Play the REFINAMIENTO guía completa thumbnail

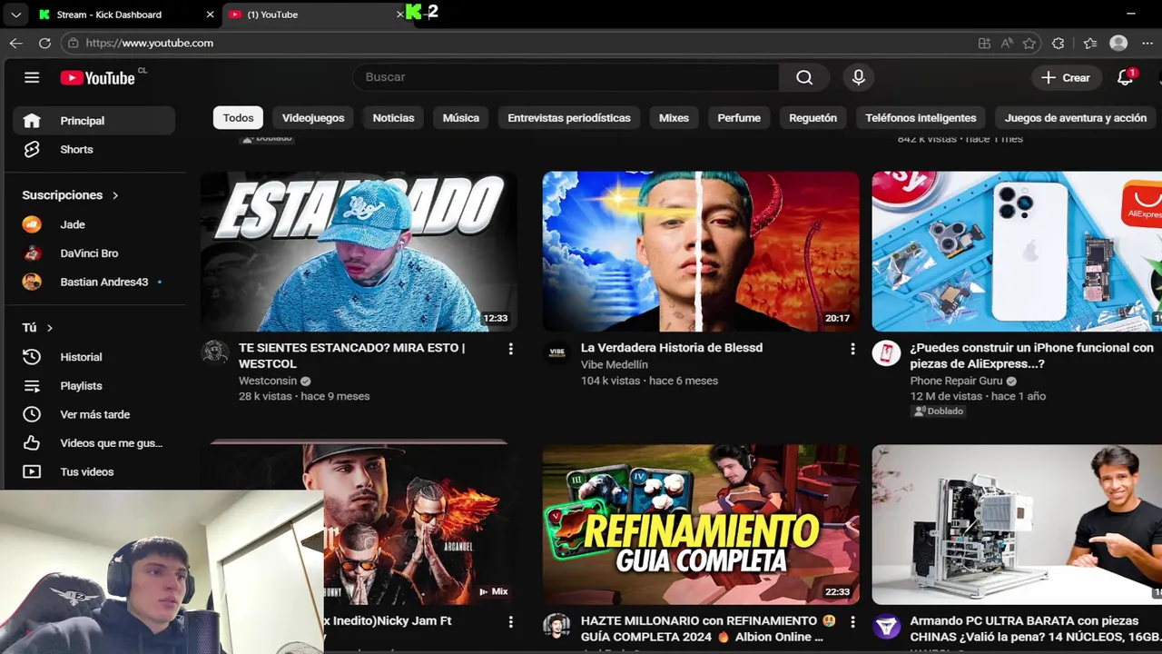[x=701, y=524]
